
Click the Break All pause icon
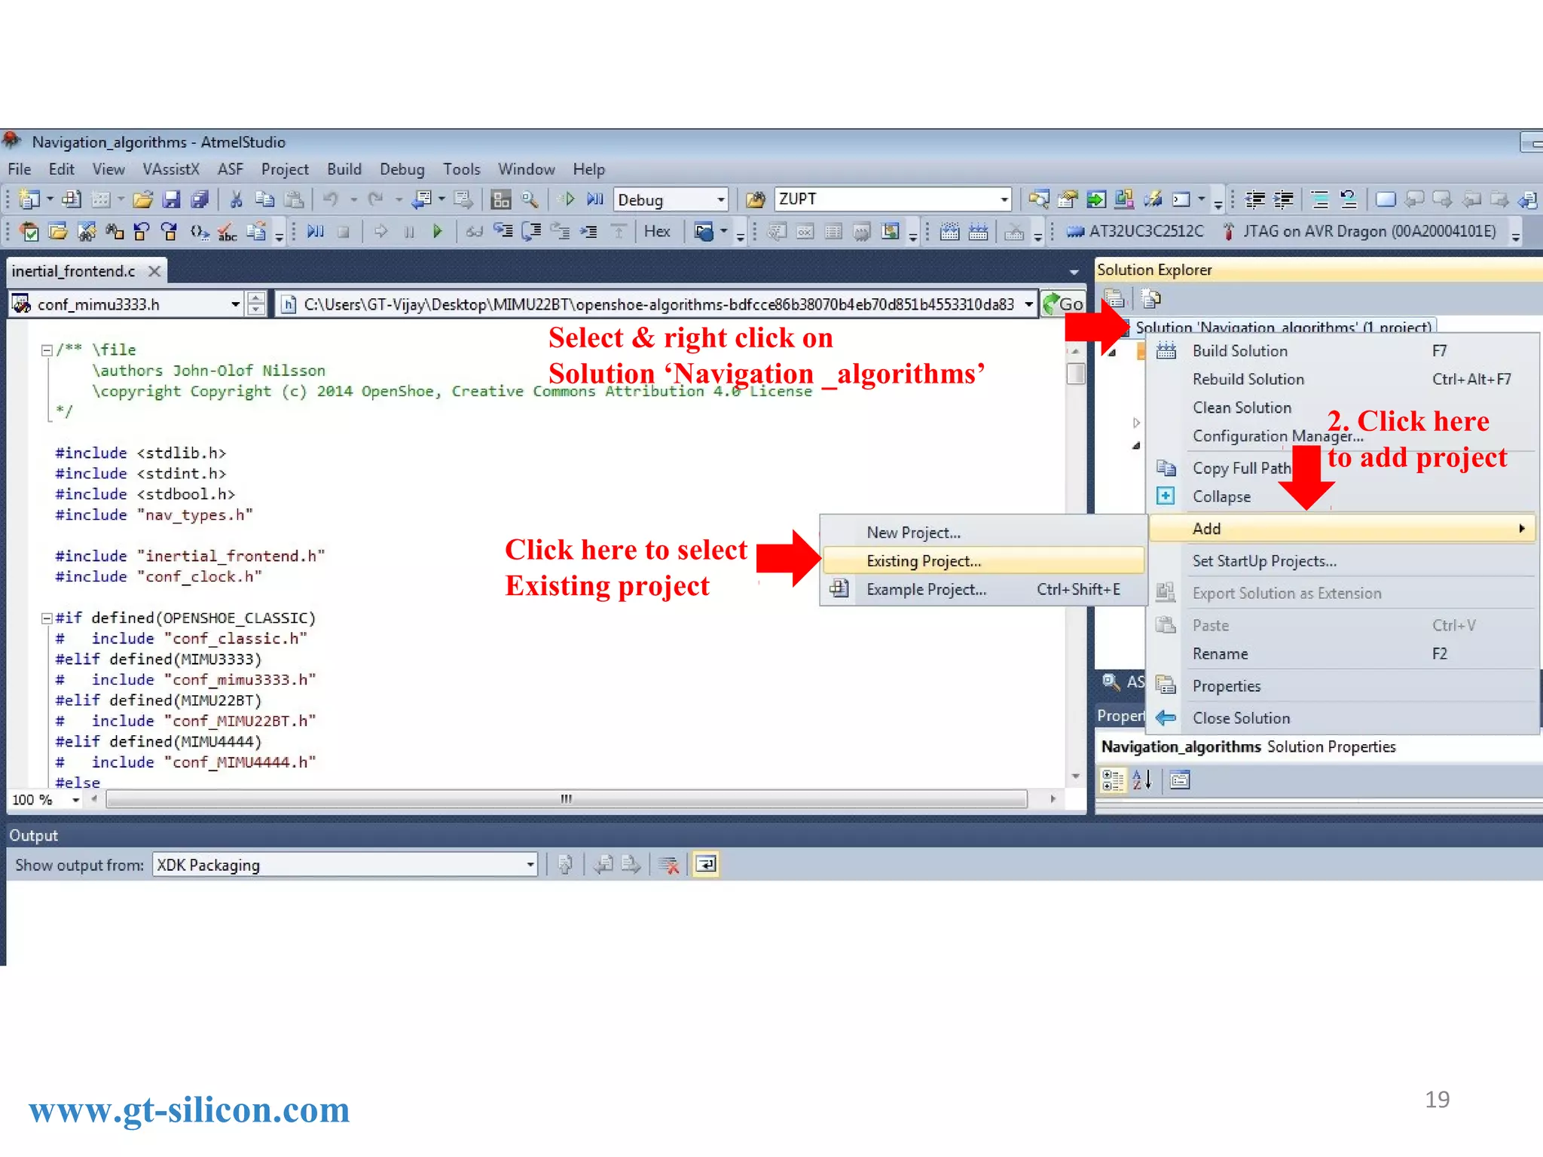(x=409, y=232)
